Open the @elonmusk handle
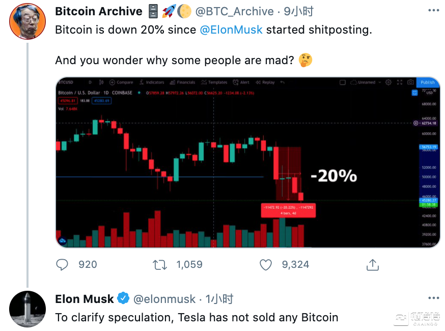The image size is (445, 331). [x=164, y=299]
